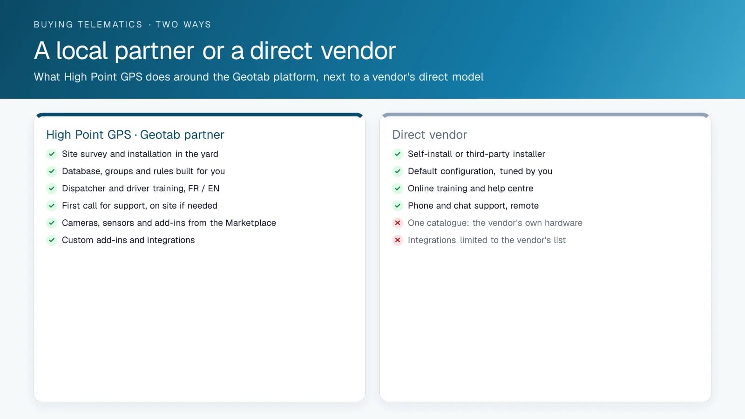The image size is (745, 419).
Task: Click the check icon beside First call for support
Action: [52, 206]
